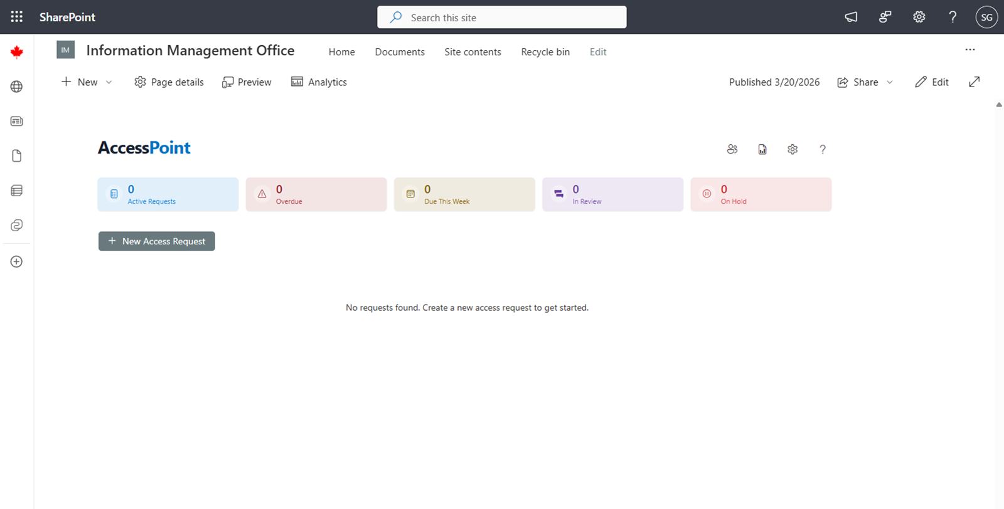Select the Active Requests card
This screenshot has width=1004, height=509.
168,194
